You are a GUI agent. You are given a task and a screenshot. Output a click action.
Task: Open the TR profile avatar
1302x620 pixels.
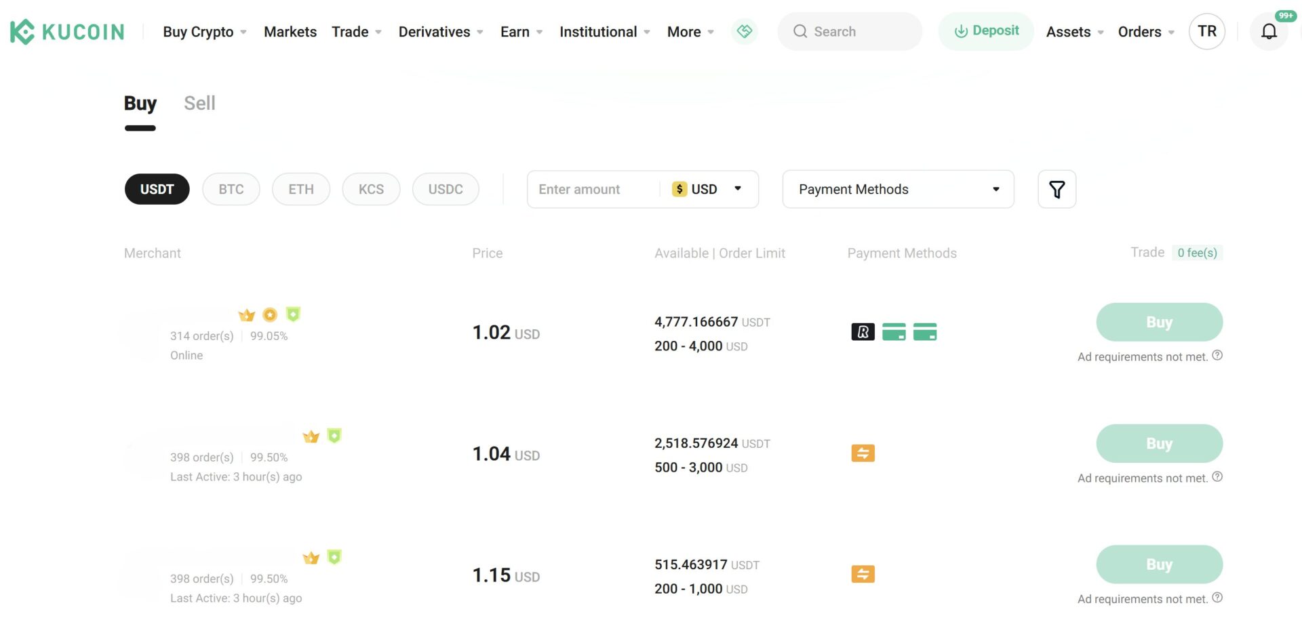coord(1206,31)
